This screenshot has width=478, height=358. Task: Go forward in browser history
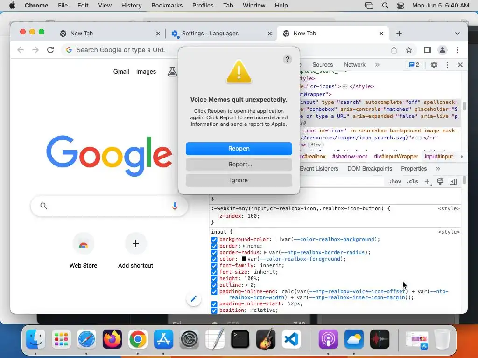(35, 50)
